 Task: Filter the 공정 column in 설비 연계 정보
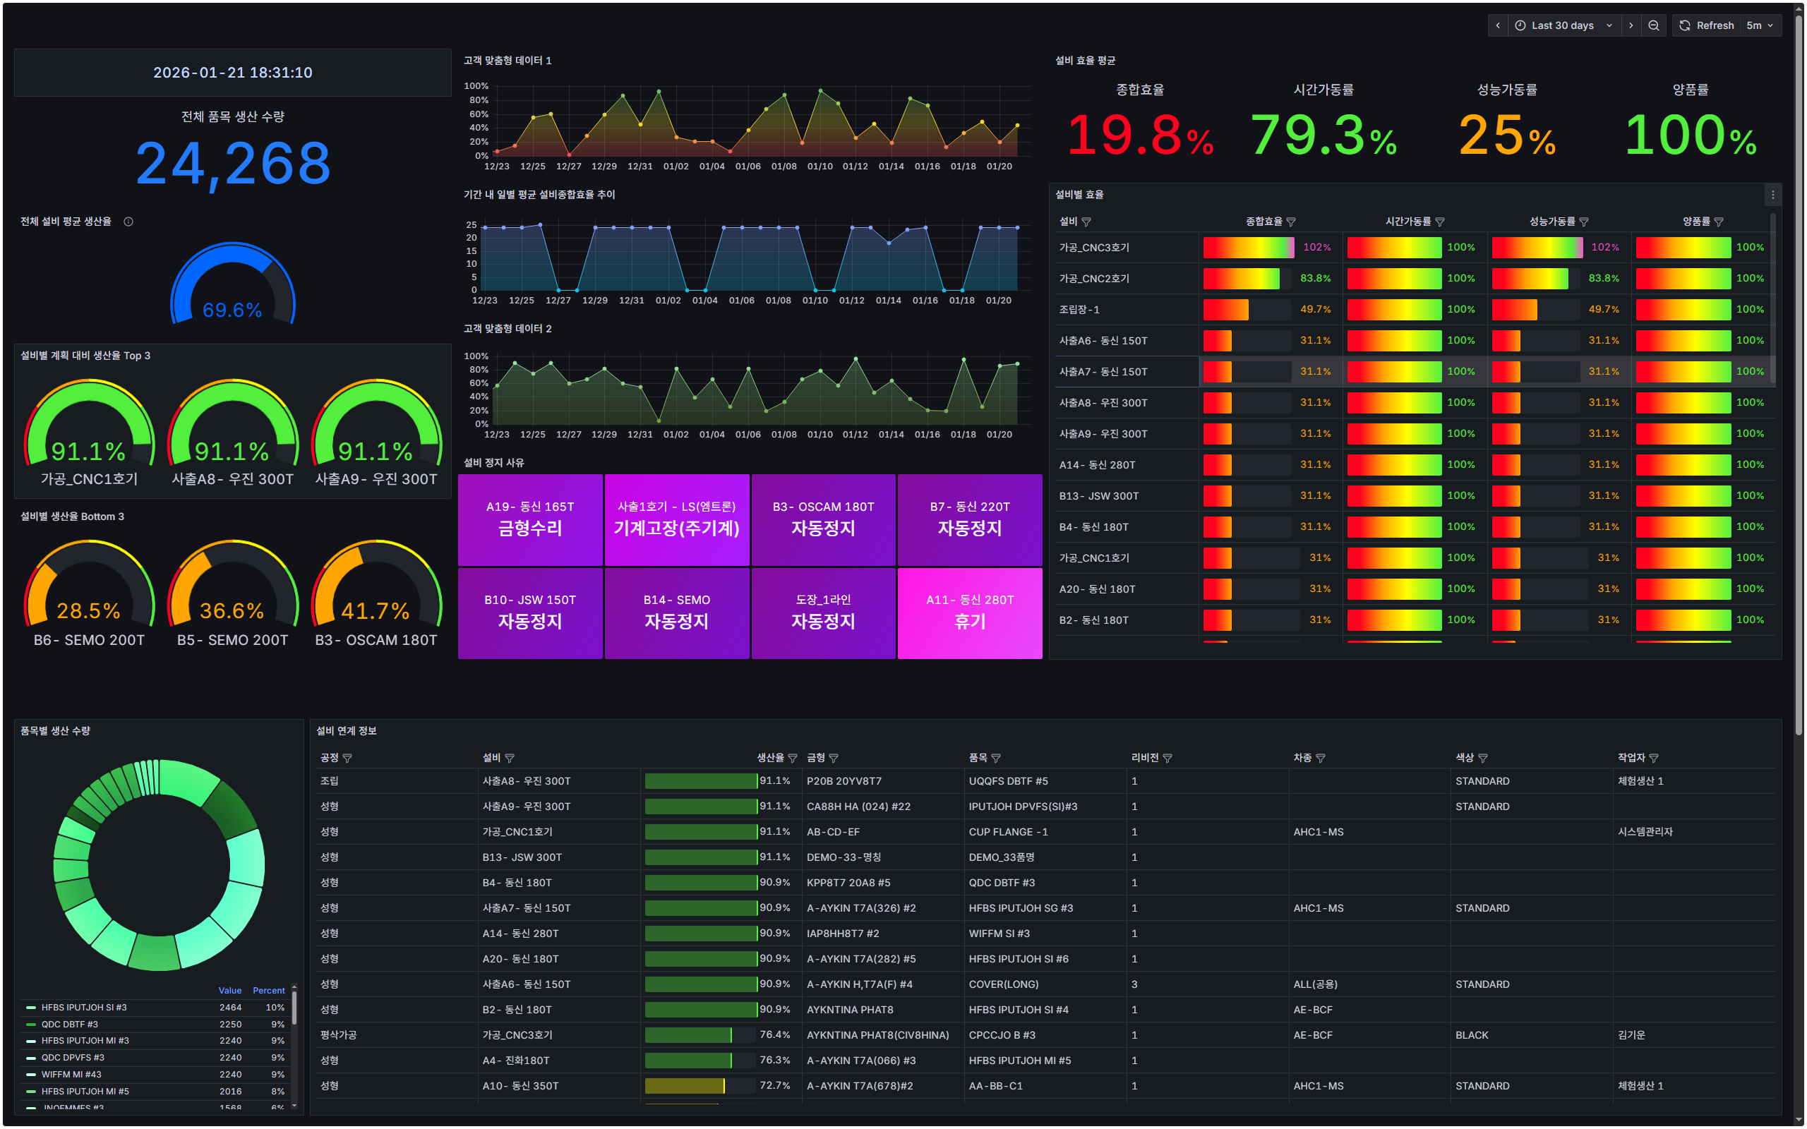tap(348, 758)
